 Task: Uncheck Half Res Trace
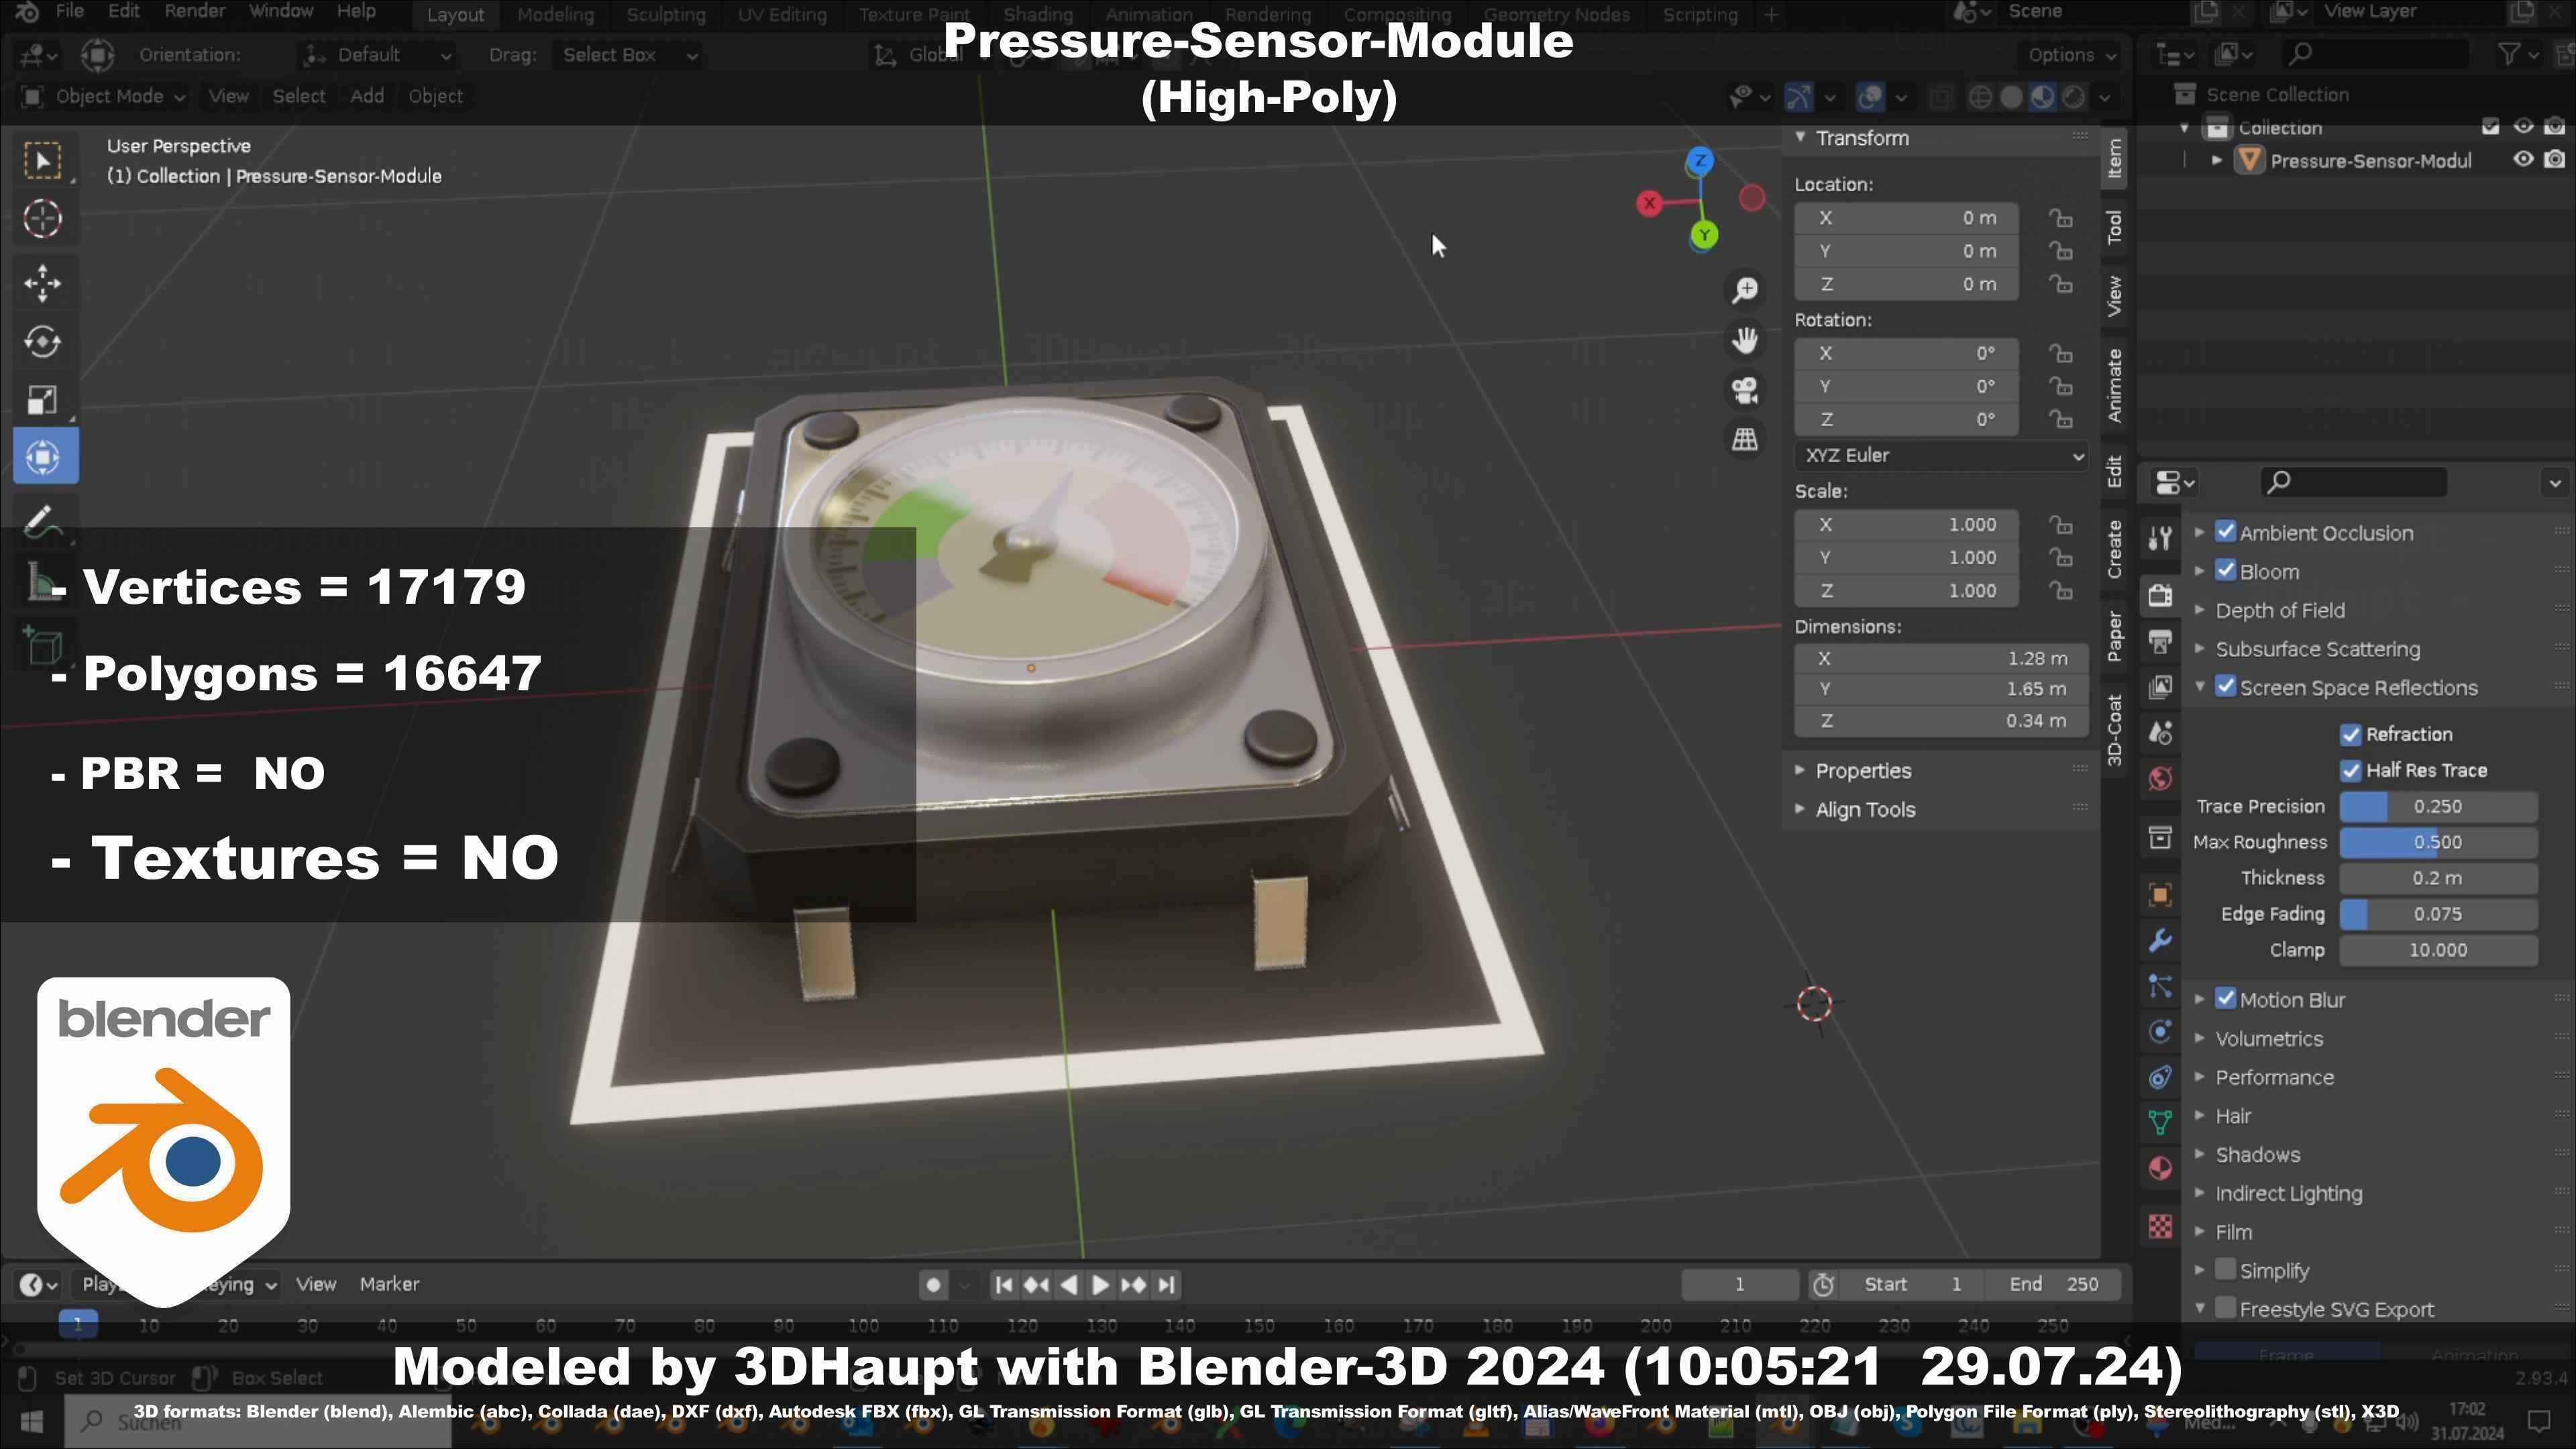click(2351, 771)
